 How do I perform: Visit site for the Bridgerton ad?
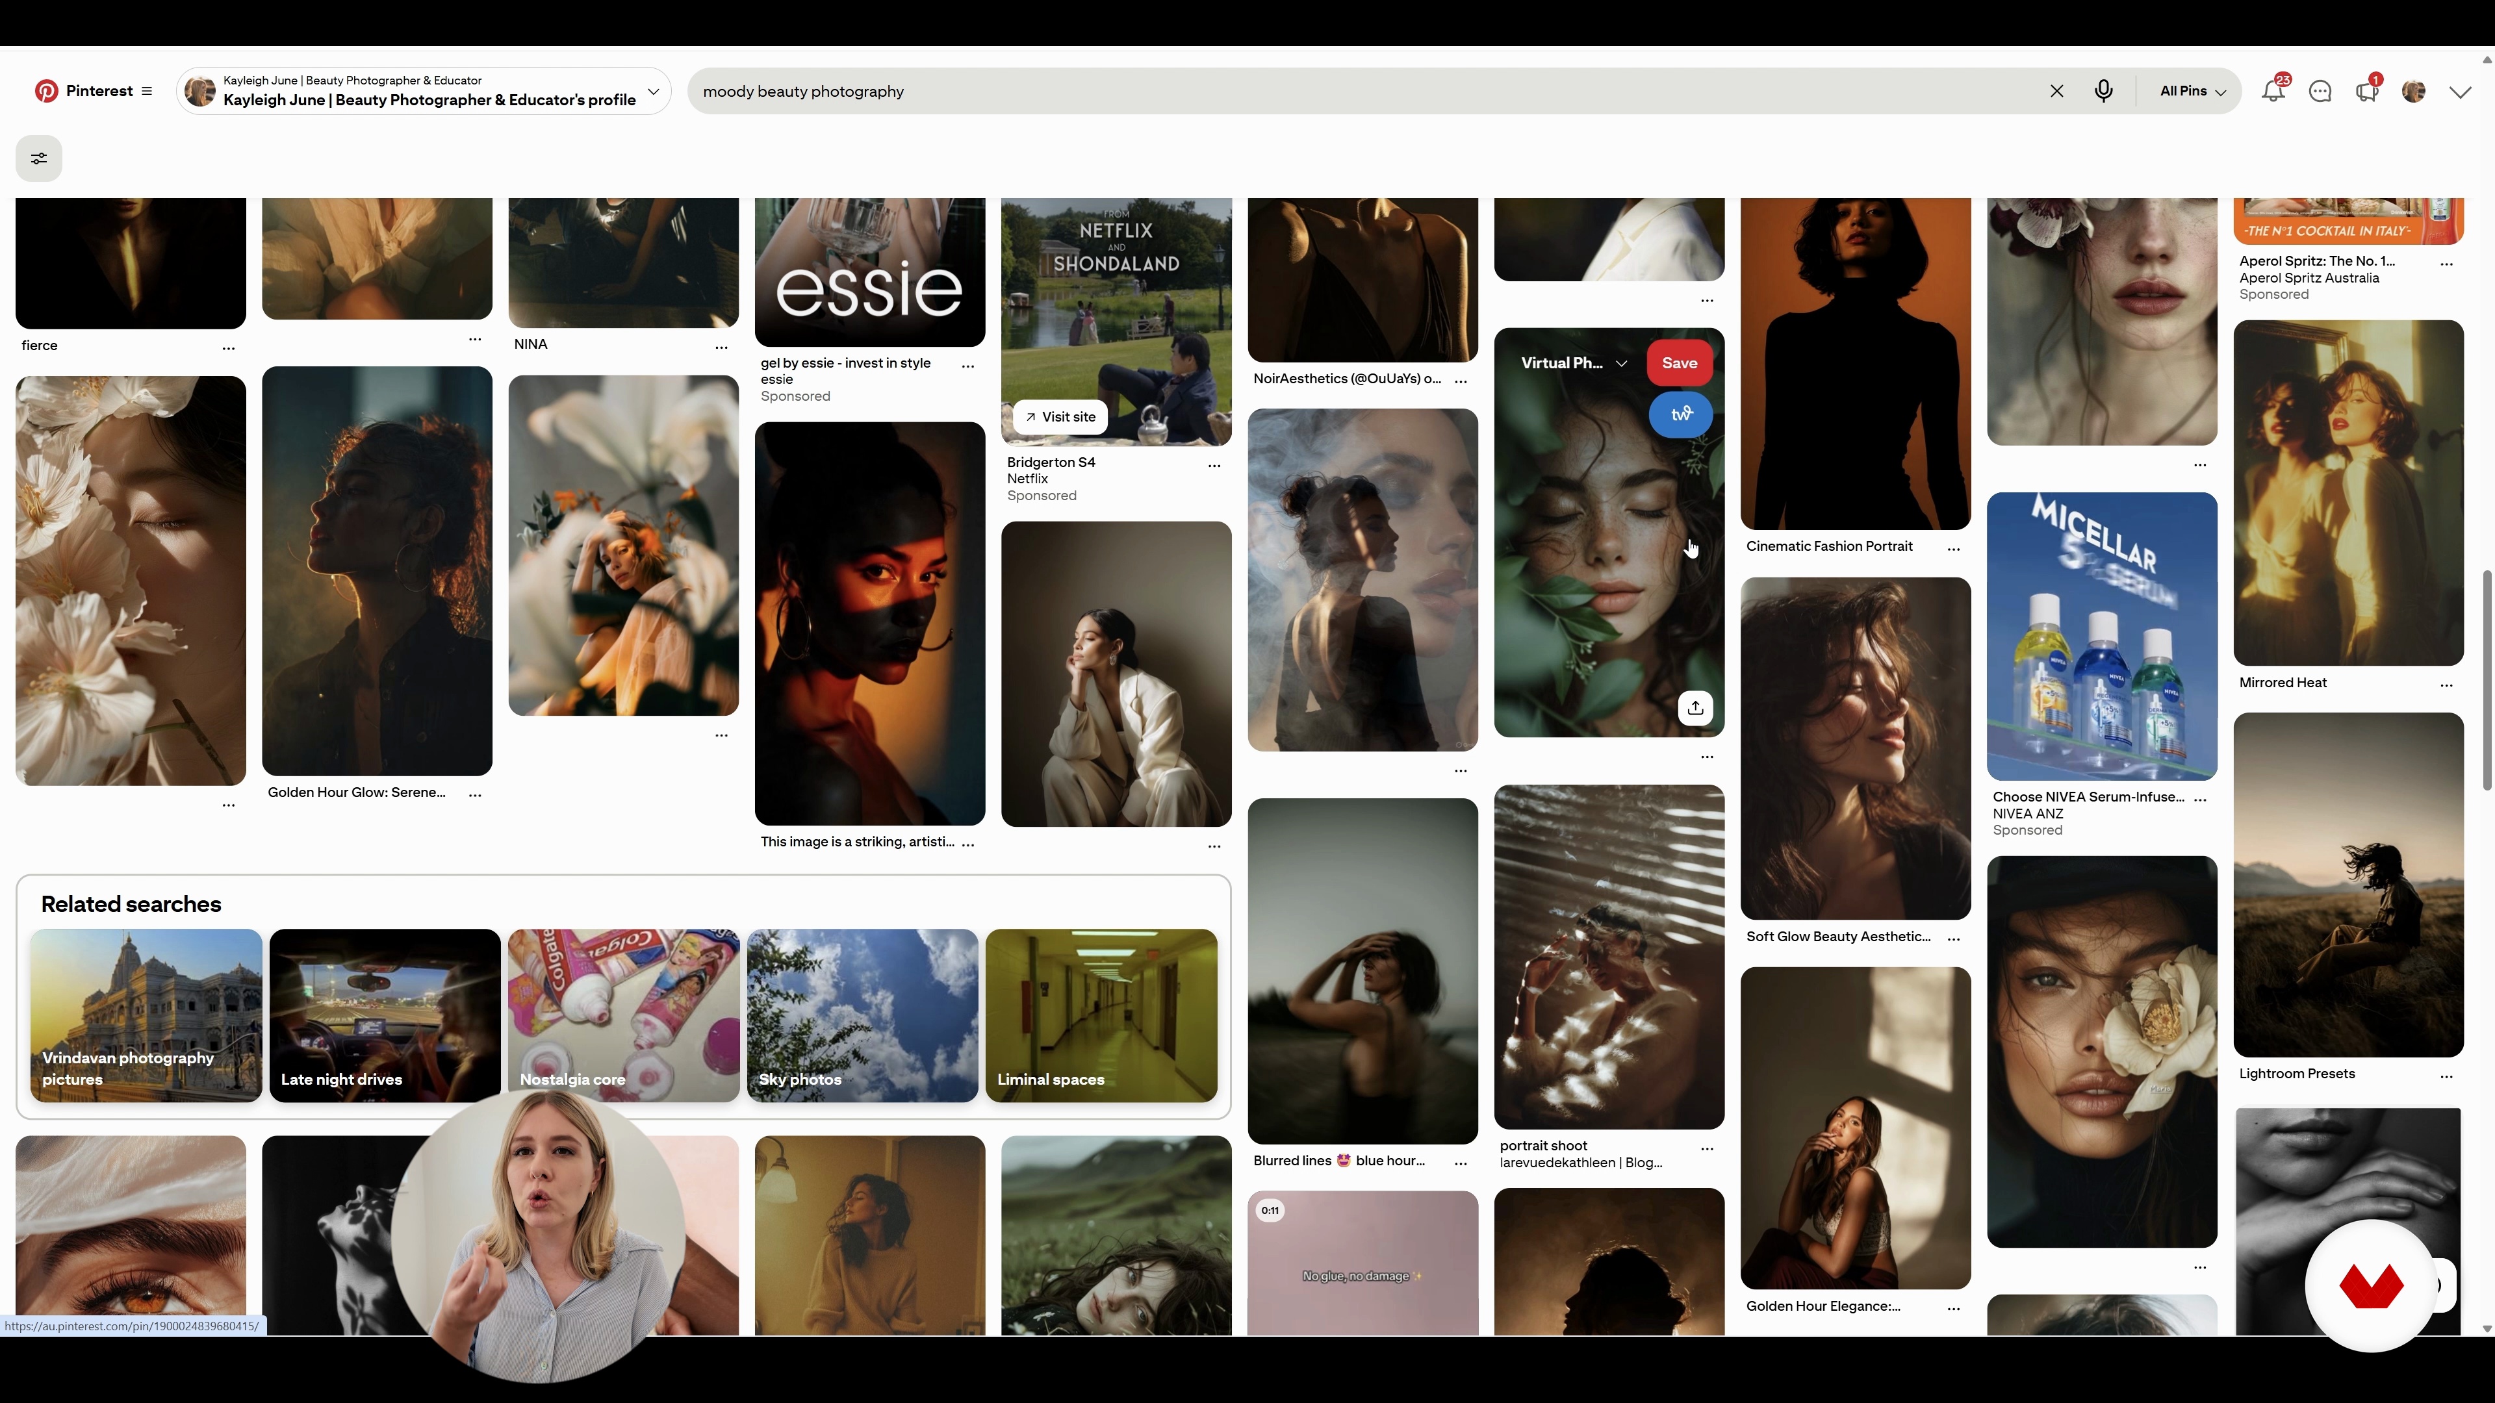point(1060,417)
